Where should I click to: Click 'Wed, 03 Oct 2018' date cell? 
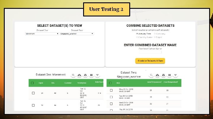pos(126,104)
